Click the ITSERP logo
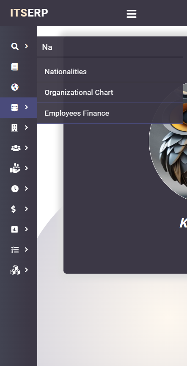 pos(29,13)
